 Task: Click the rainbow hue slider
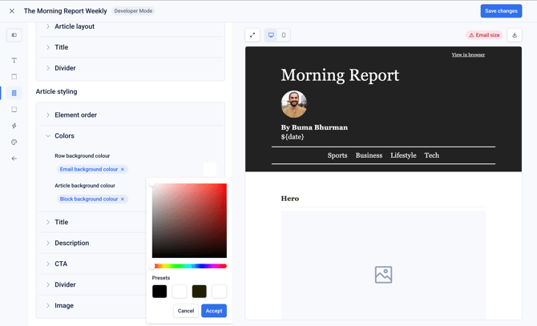click(189, 266)
